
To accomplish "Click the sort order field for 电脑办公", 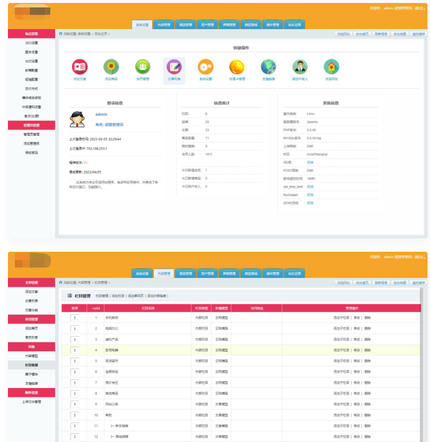I will click(75, 329).
